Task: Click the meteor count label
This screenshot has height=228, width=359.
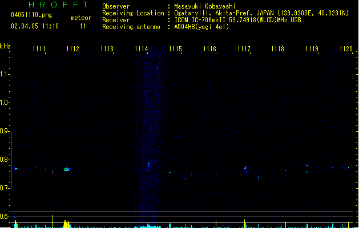Action: (81, 18)
